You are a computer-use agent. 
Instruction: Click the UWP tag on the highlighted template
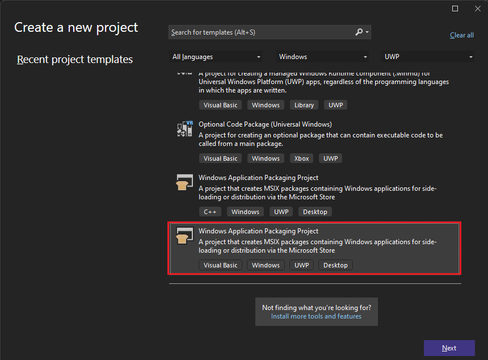pos(301,265)
